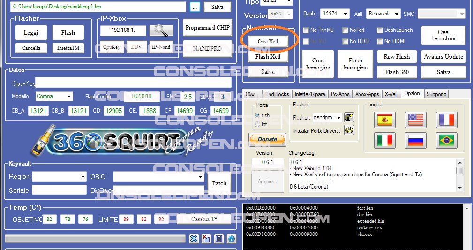The height and width of the screenshot is (250, 473).
Task: Enable the No HDMI checkbox
Action: (x=380, y=41)
